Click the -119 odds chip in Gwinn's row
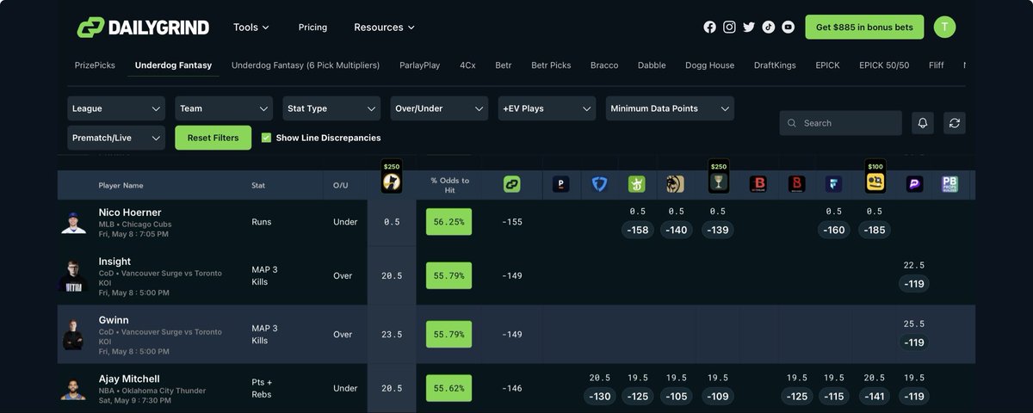1033x413 pixels. pos(914,342)
